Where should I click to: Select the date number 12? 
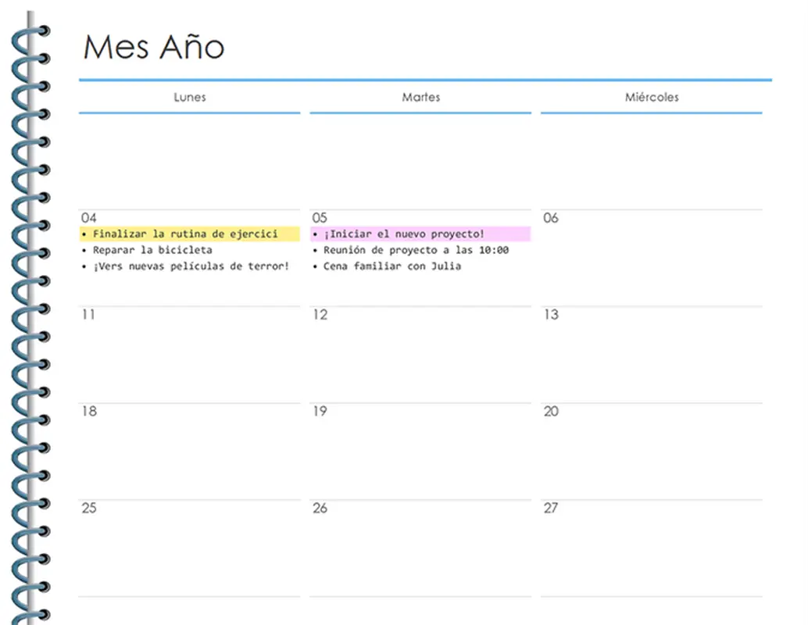[x=320, y=315]
